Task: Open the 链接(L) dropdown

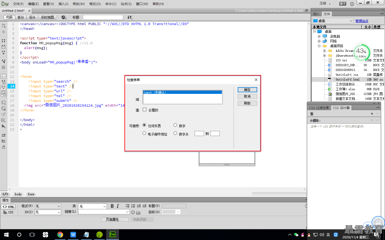Action: [x=104, y=212]
